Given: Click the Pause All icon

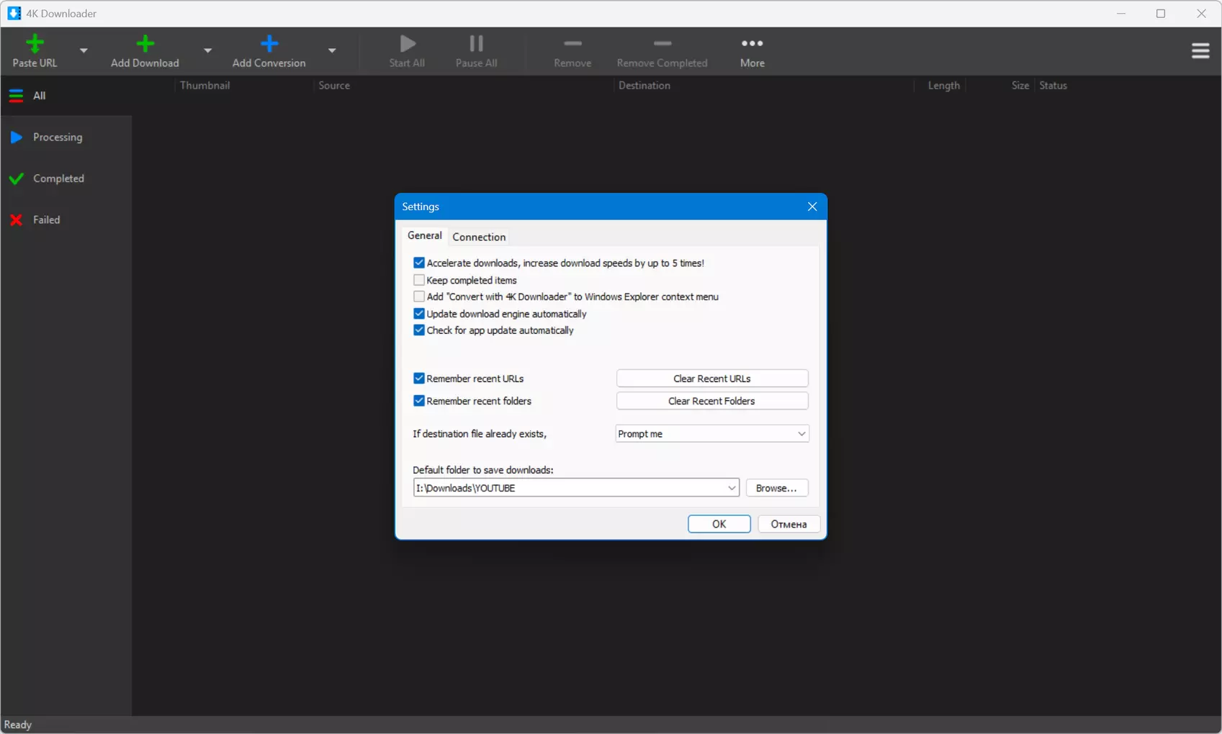Looking at the screenshot, I should click(477, 44).
